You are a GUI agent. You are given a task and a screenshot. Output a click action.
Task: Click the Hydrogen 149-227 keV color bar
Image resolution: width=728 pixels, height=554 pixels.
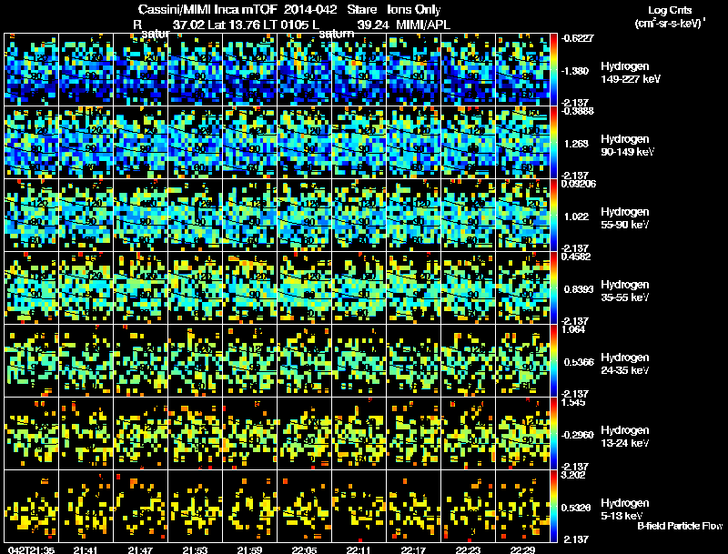click(553, 70)
